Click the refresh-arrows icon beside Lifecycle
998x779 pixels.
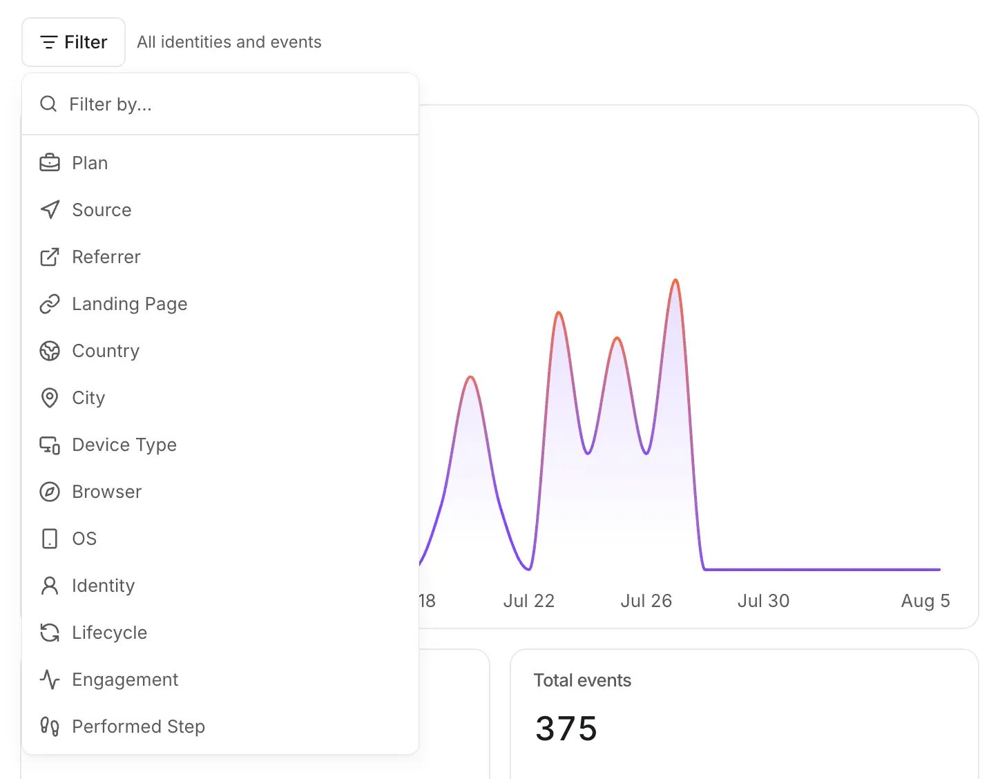coord(50,633)
